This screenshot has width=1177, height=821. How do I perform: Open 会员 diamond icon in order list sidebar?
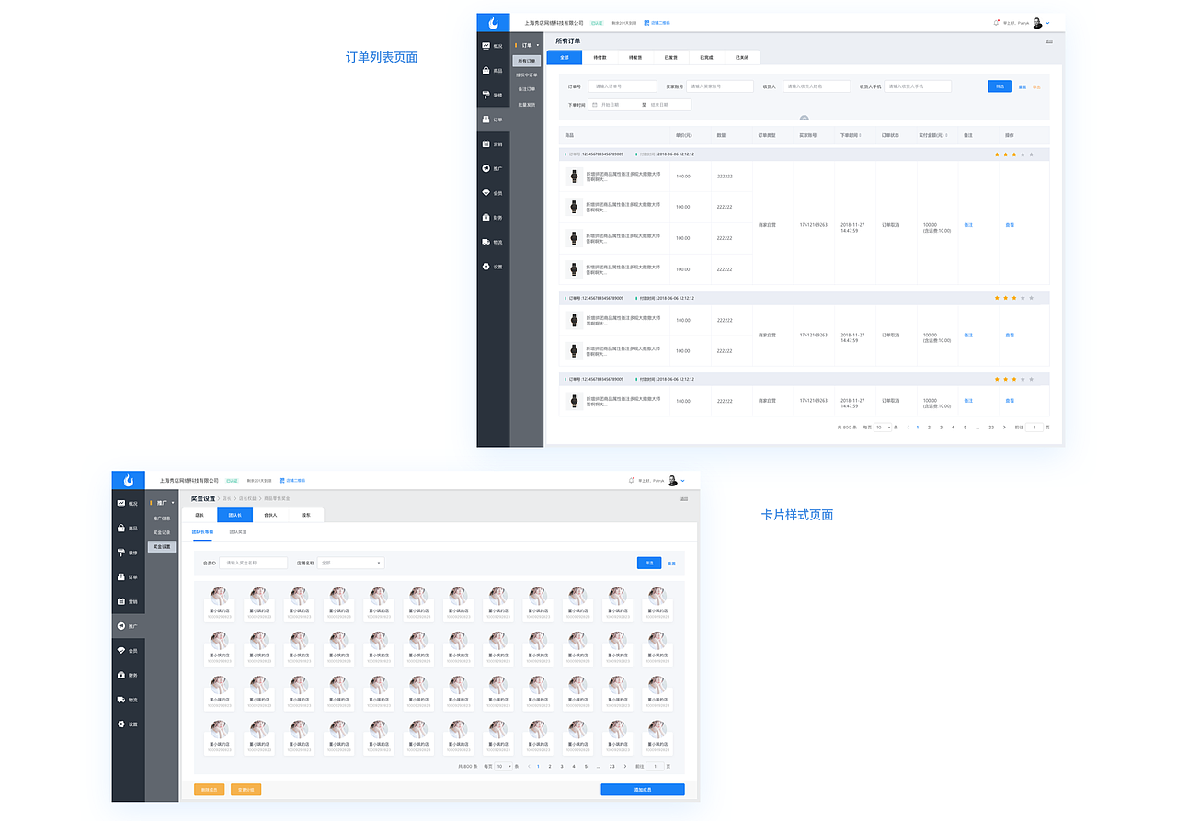pyautogui.click(x=486, y=193)
